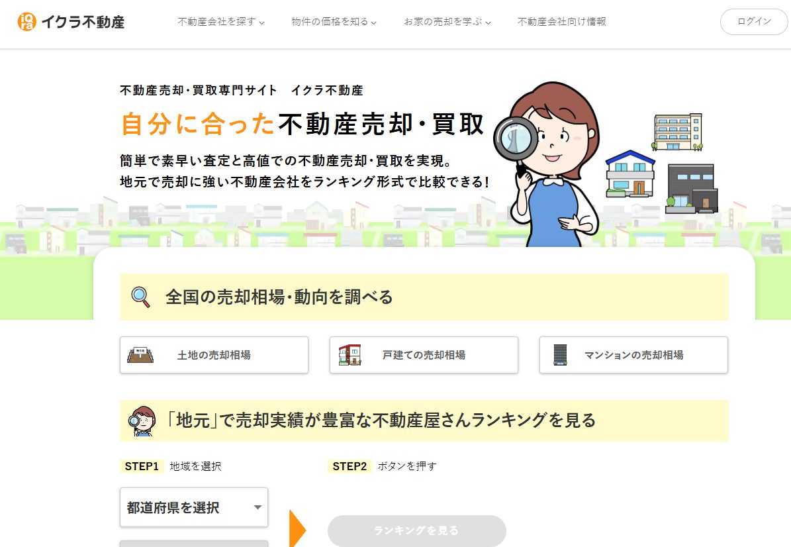This screenshot has width=791, height=547.
Task: Click the red house icon in 戸建ての売却相場
Action: pos(349,355)
